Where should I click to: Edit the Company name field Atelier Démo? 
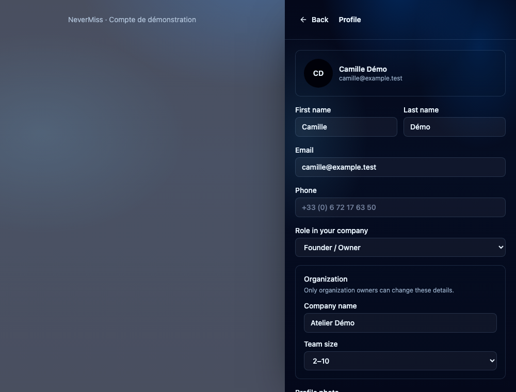point(400,323)
